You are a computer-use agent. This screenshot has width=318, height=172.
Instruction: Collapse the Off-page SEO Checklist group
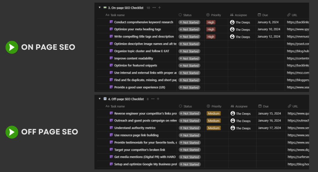coord(100,99)
